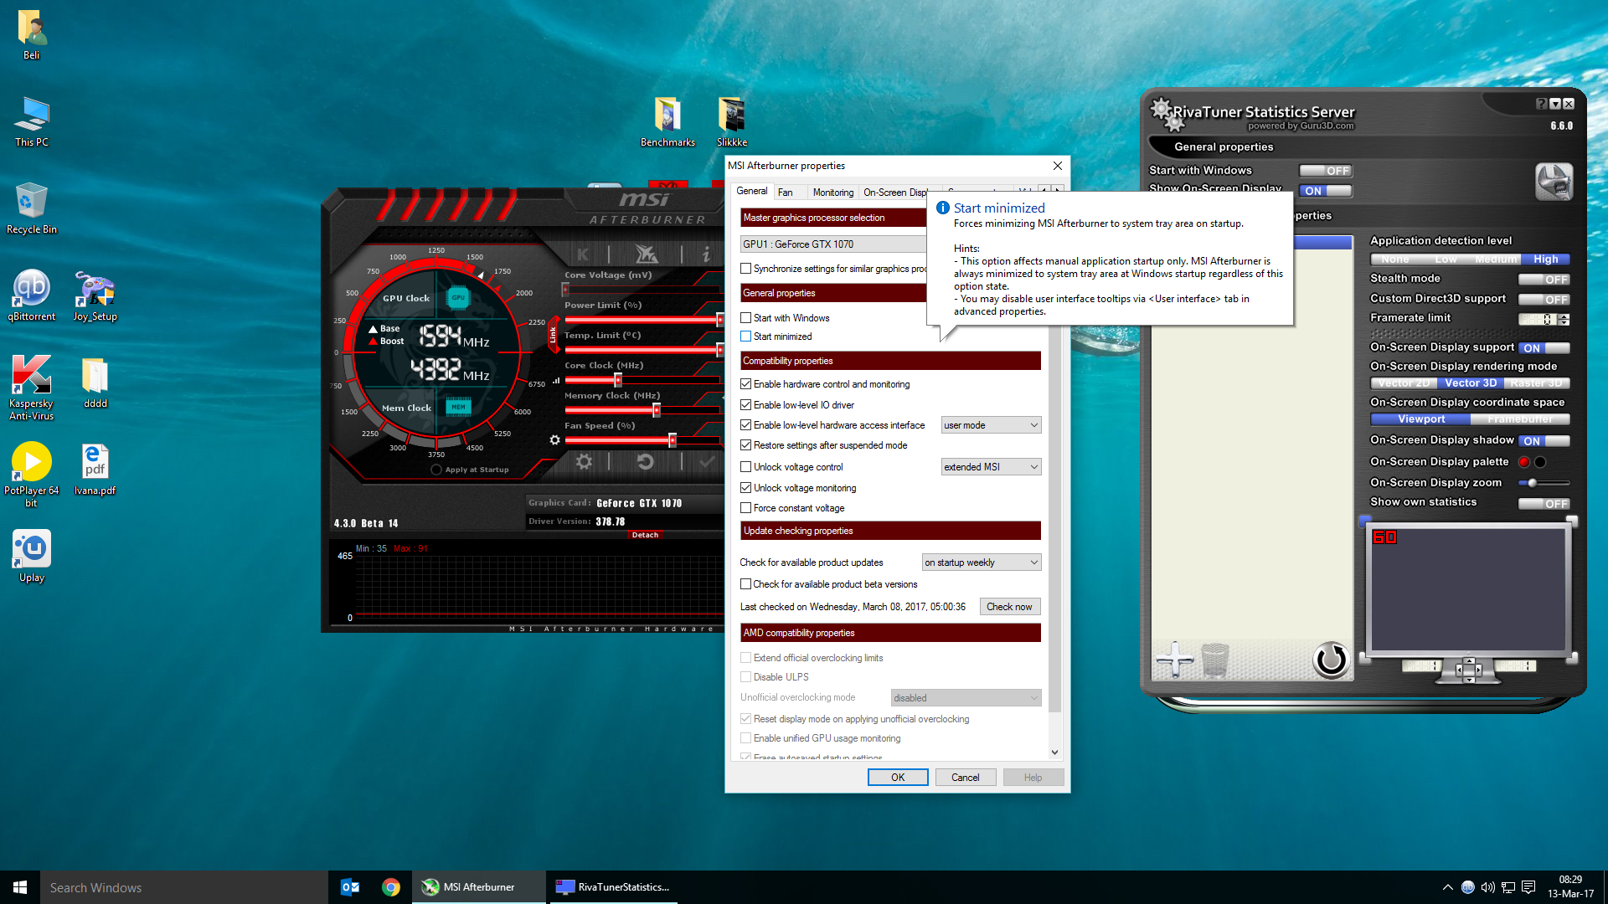Image resolution: width=1608 pixels, height=904 pixels.
Task: Pick the red On-Screen Display palette color
Action: tap(1524, 462)
